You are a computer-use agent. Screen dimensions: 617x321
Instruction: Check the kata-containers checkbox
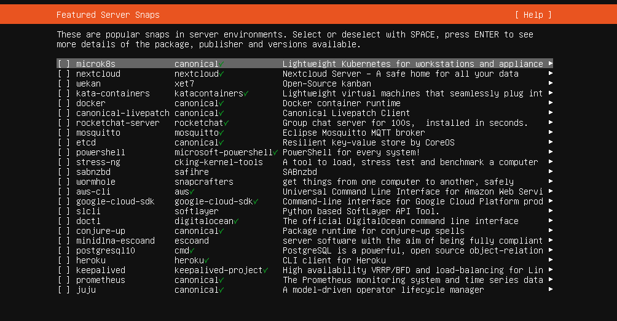tap(64, 93)
